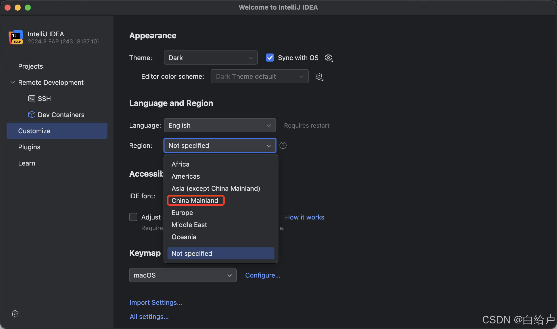Collapse the Remote Development tree node

click(12, 83)
